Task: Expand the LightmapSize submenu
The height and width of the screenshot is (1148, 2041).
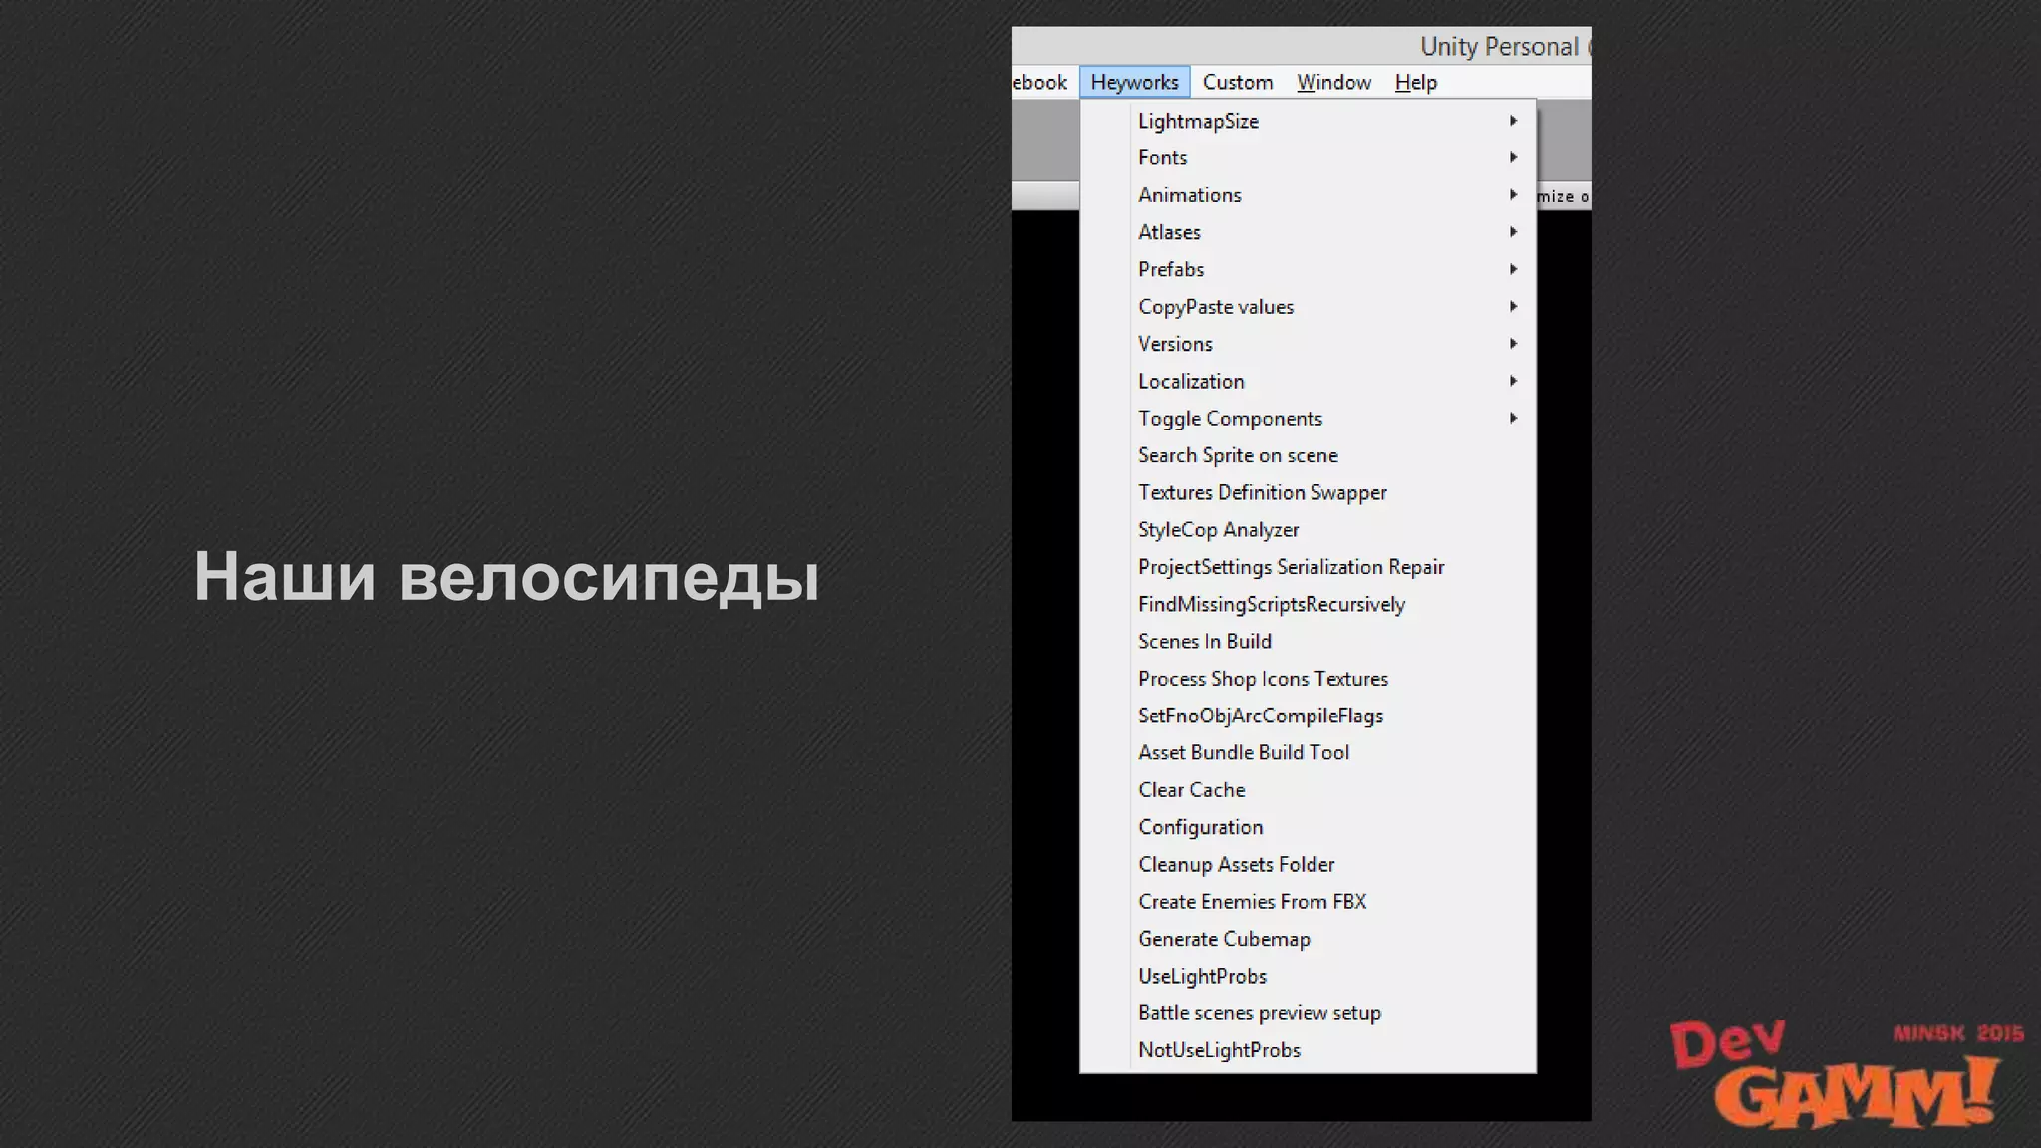Action: coord(1308,121)
